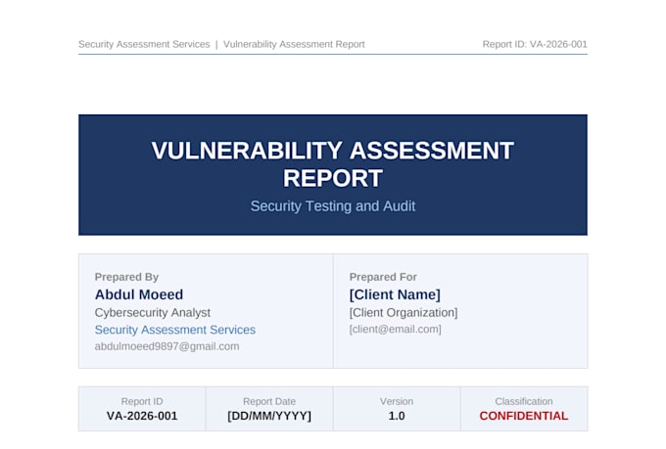
Task: Click the '[client@email.com]' placeholder
Action: coord(395,330)
